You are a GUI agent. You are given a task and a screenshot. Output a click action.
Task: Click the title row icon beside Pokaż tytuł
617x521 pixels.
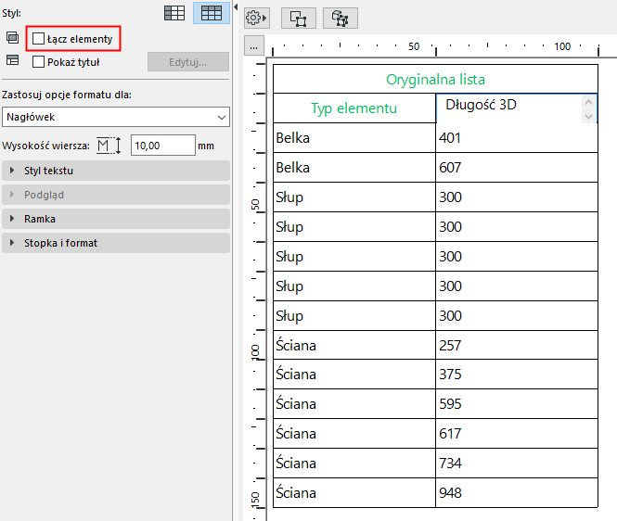[x=13, y=60]
